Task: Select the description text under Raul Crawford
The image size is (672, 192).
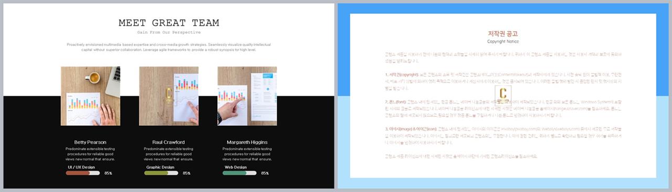Action: point(169,154)
